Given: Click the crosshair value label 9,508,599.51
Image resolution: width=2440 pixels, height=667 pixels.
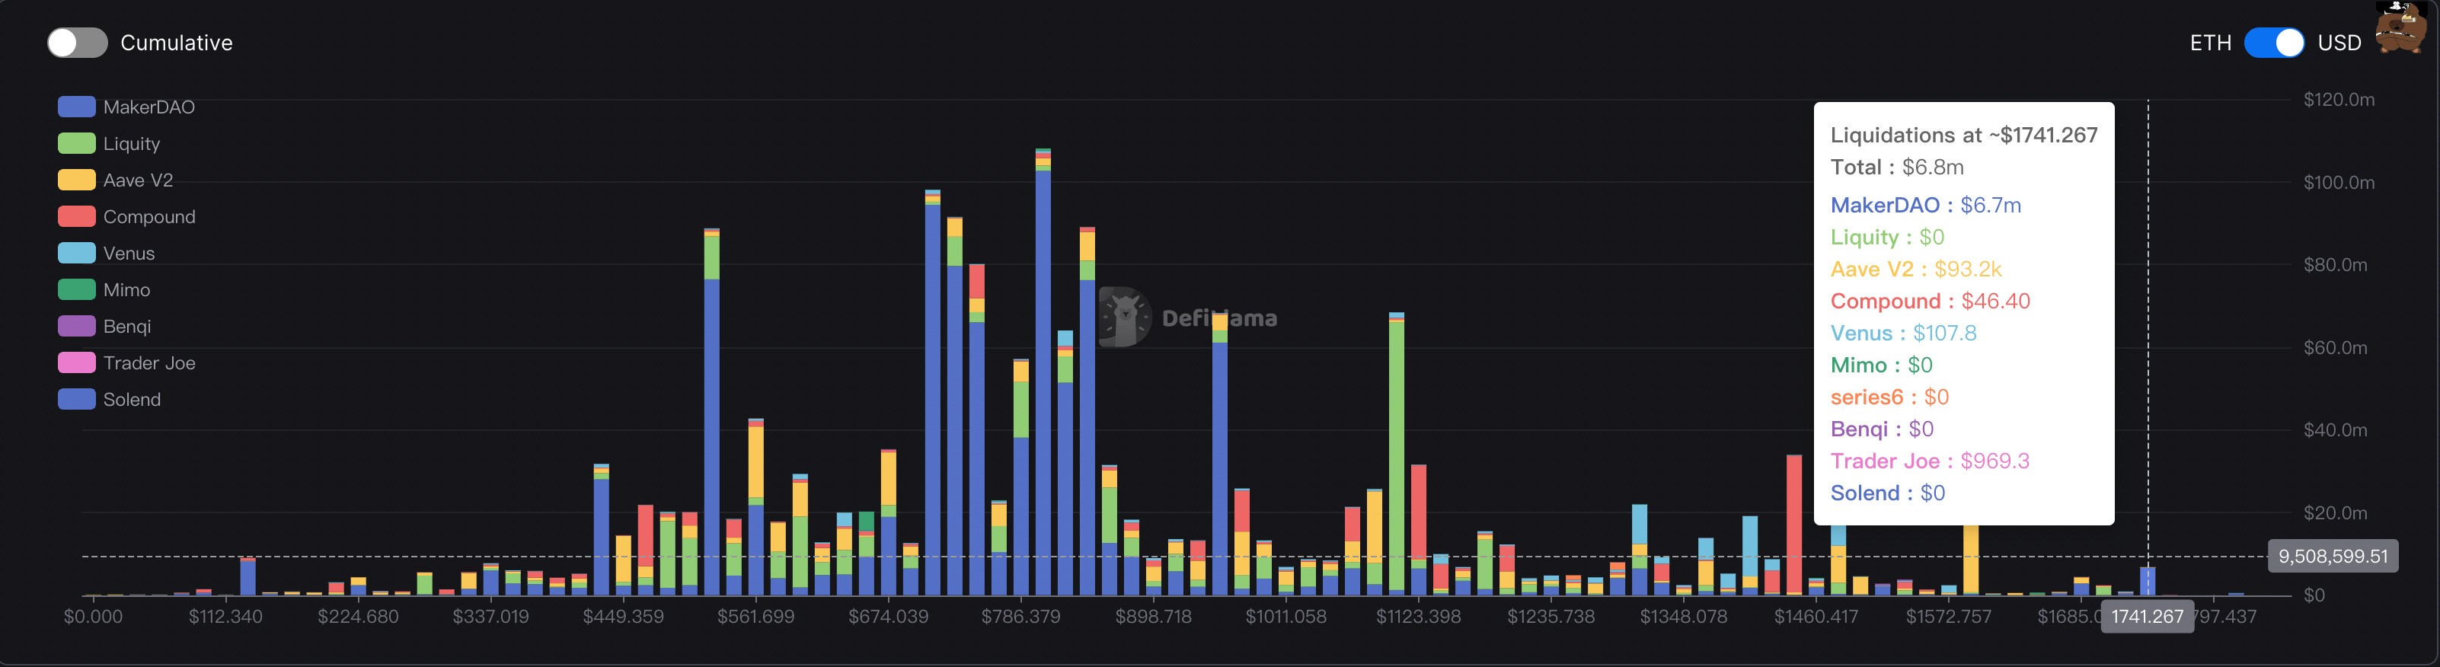Looking at the screenshot, I should tap(2333, 556).
